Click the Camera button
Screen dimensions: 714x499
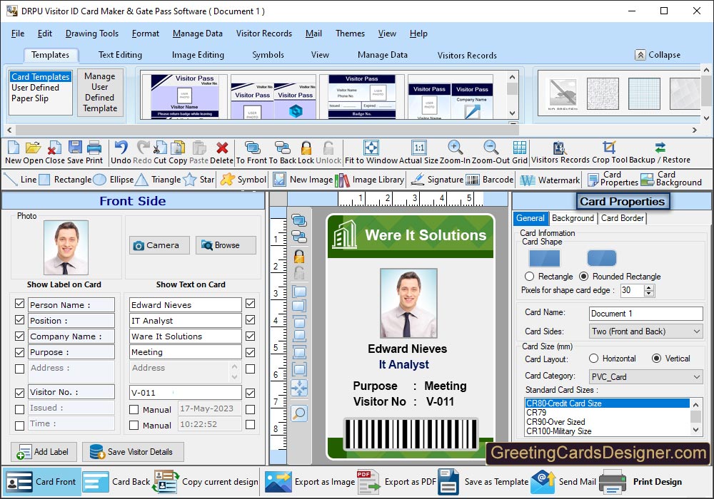(x=159, y=245)
